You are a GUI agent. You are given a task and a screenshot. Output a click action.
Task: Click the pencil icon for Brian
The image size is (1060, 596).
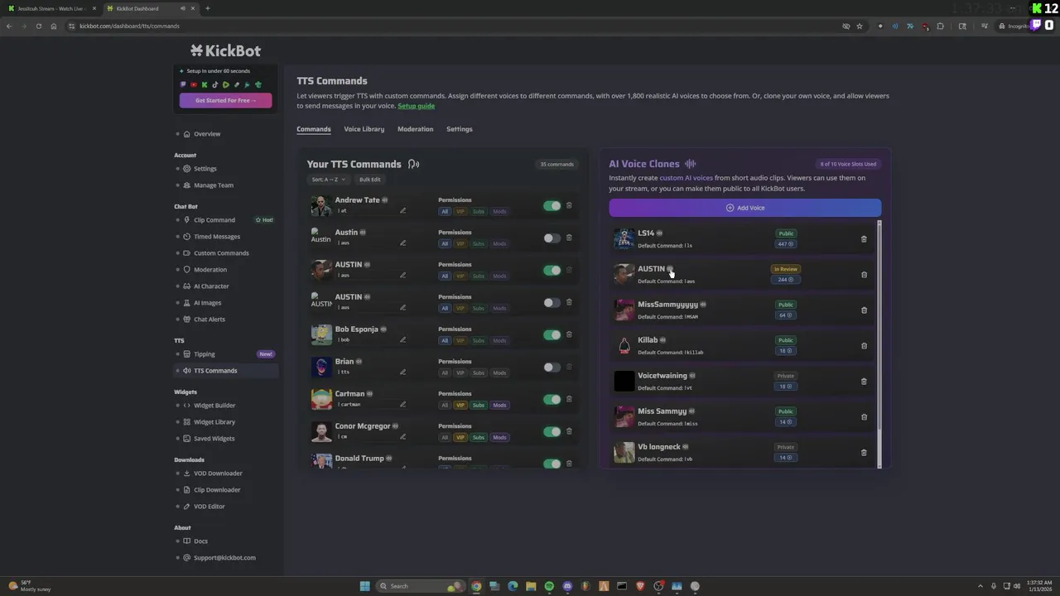point(402,372)
